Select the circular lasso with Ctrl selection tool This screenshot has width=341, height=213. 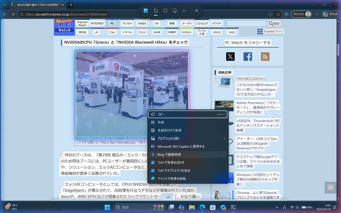pos(175,10)
